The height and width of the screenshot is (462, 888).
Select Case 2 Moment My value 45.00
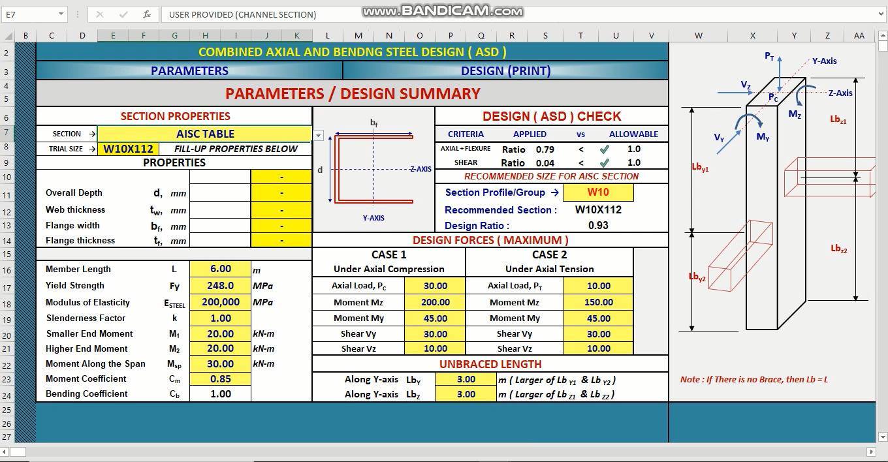click(x=598, y=318)
